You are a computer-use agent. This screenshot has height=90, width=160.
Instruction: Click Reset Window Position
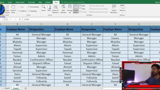coord(98,12)
